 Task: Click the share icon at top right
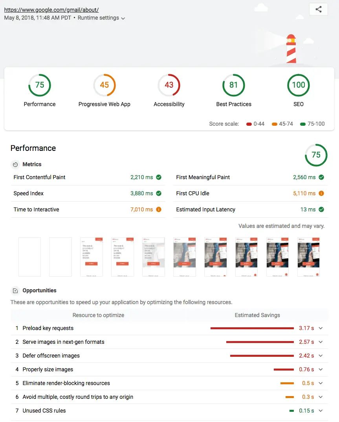point(318,9)
